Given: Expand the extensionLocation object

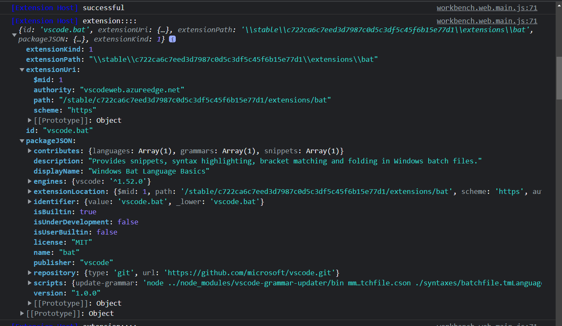Looking at the screenshot, I should click(29, 191).
